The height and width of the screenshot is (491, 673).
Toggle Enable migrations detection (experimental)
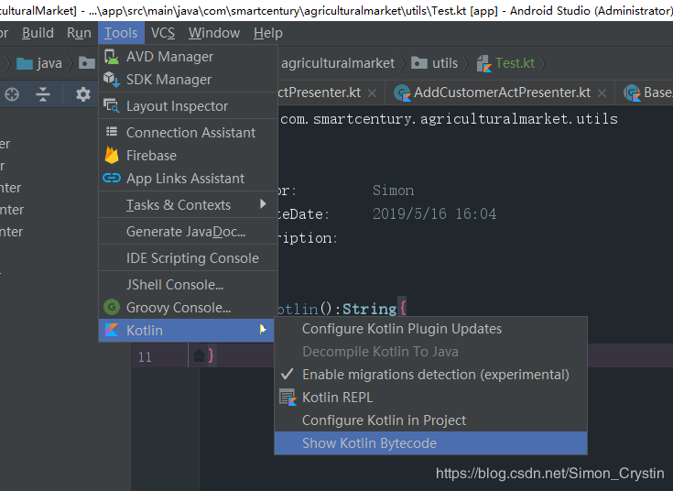pos(430,375)
